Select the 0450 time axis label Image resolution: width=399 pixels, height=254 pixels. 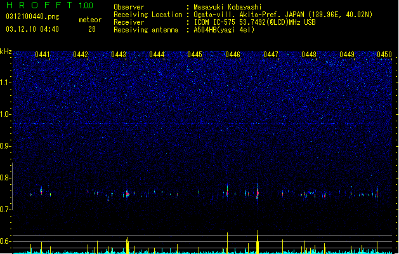click(384, 55)
